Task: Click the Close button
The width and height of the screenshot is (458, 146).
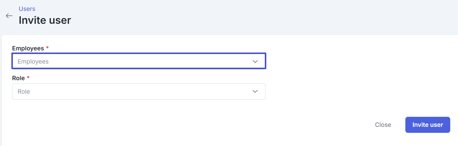Action: tap(383, 125)
